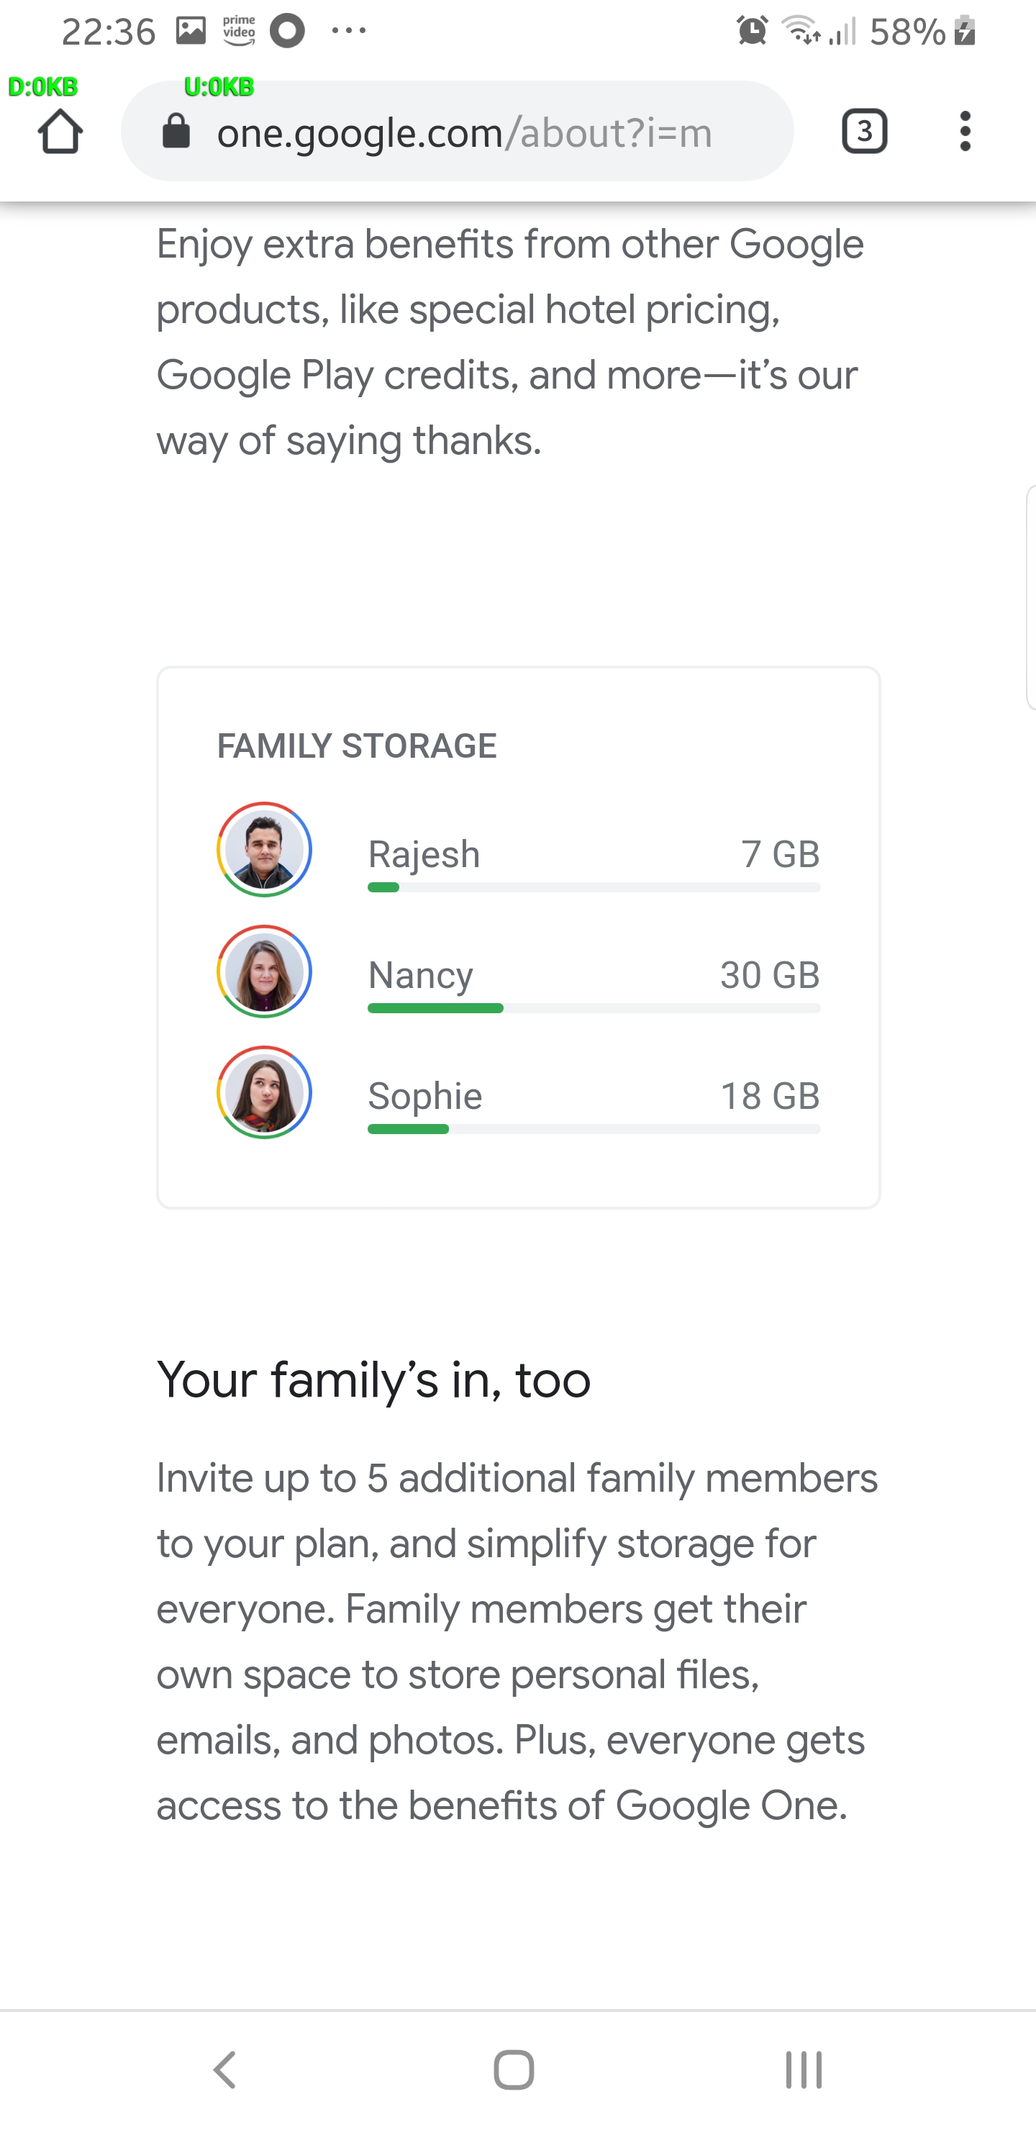The width and height of the screenshot is (1036, 2130).
Task: Tap the Chrome home icon
Action: point(60,132)
